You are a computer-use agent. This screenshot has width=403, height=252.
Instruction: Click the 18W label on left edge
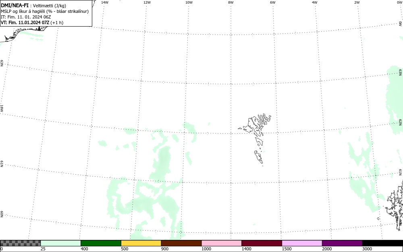pyautogui.click(x=2, y=108)
